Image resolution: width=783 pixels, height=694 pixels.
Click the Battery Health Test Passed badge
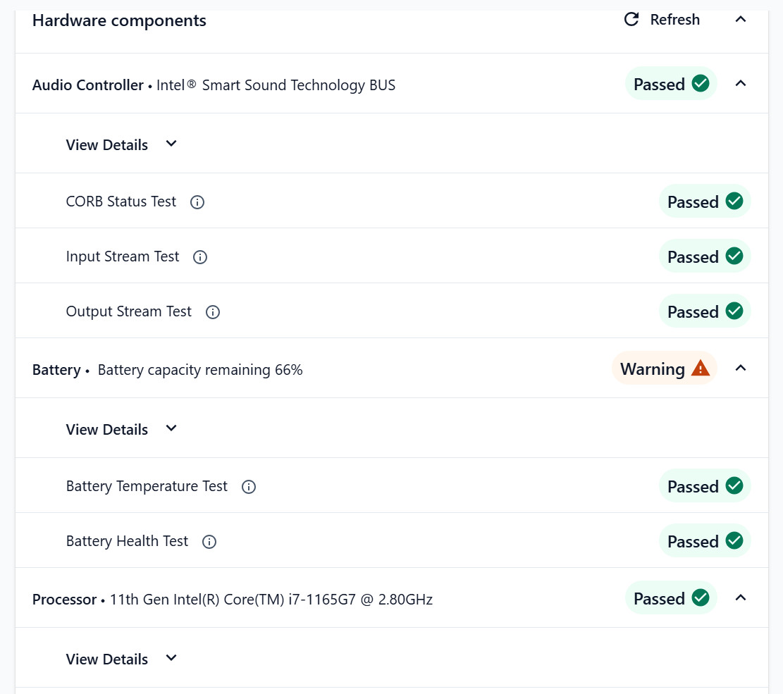tap(705, 540)
